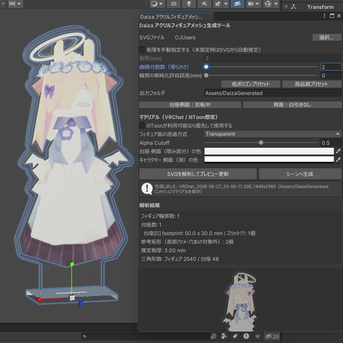Expand the draw mode shading dropdown arrow

click(161, 4)
